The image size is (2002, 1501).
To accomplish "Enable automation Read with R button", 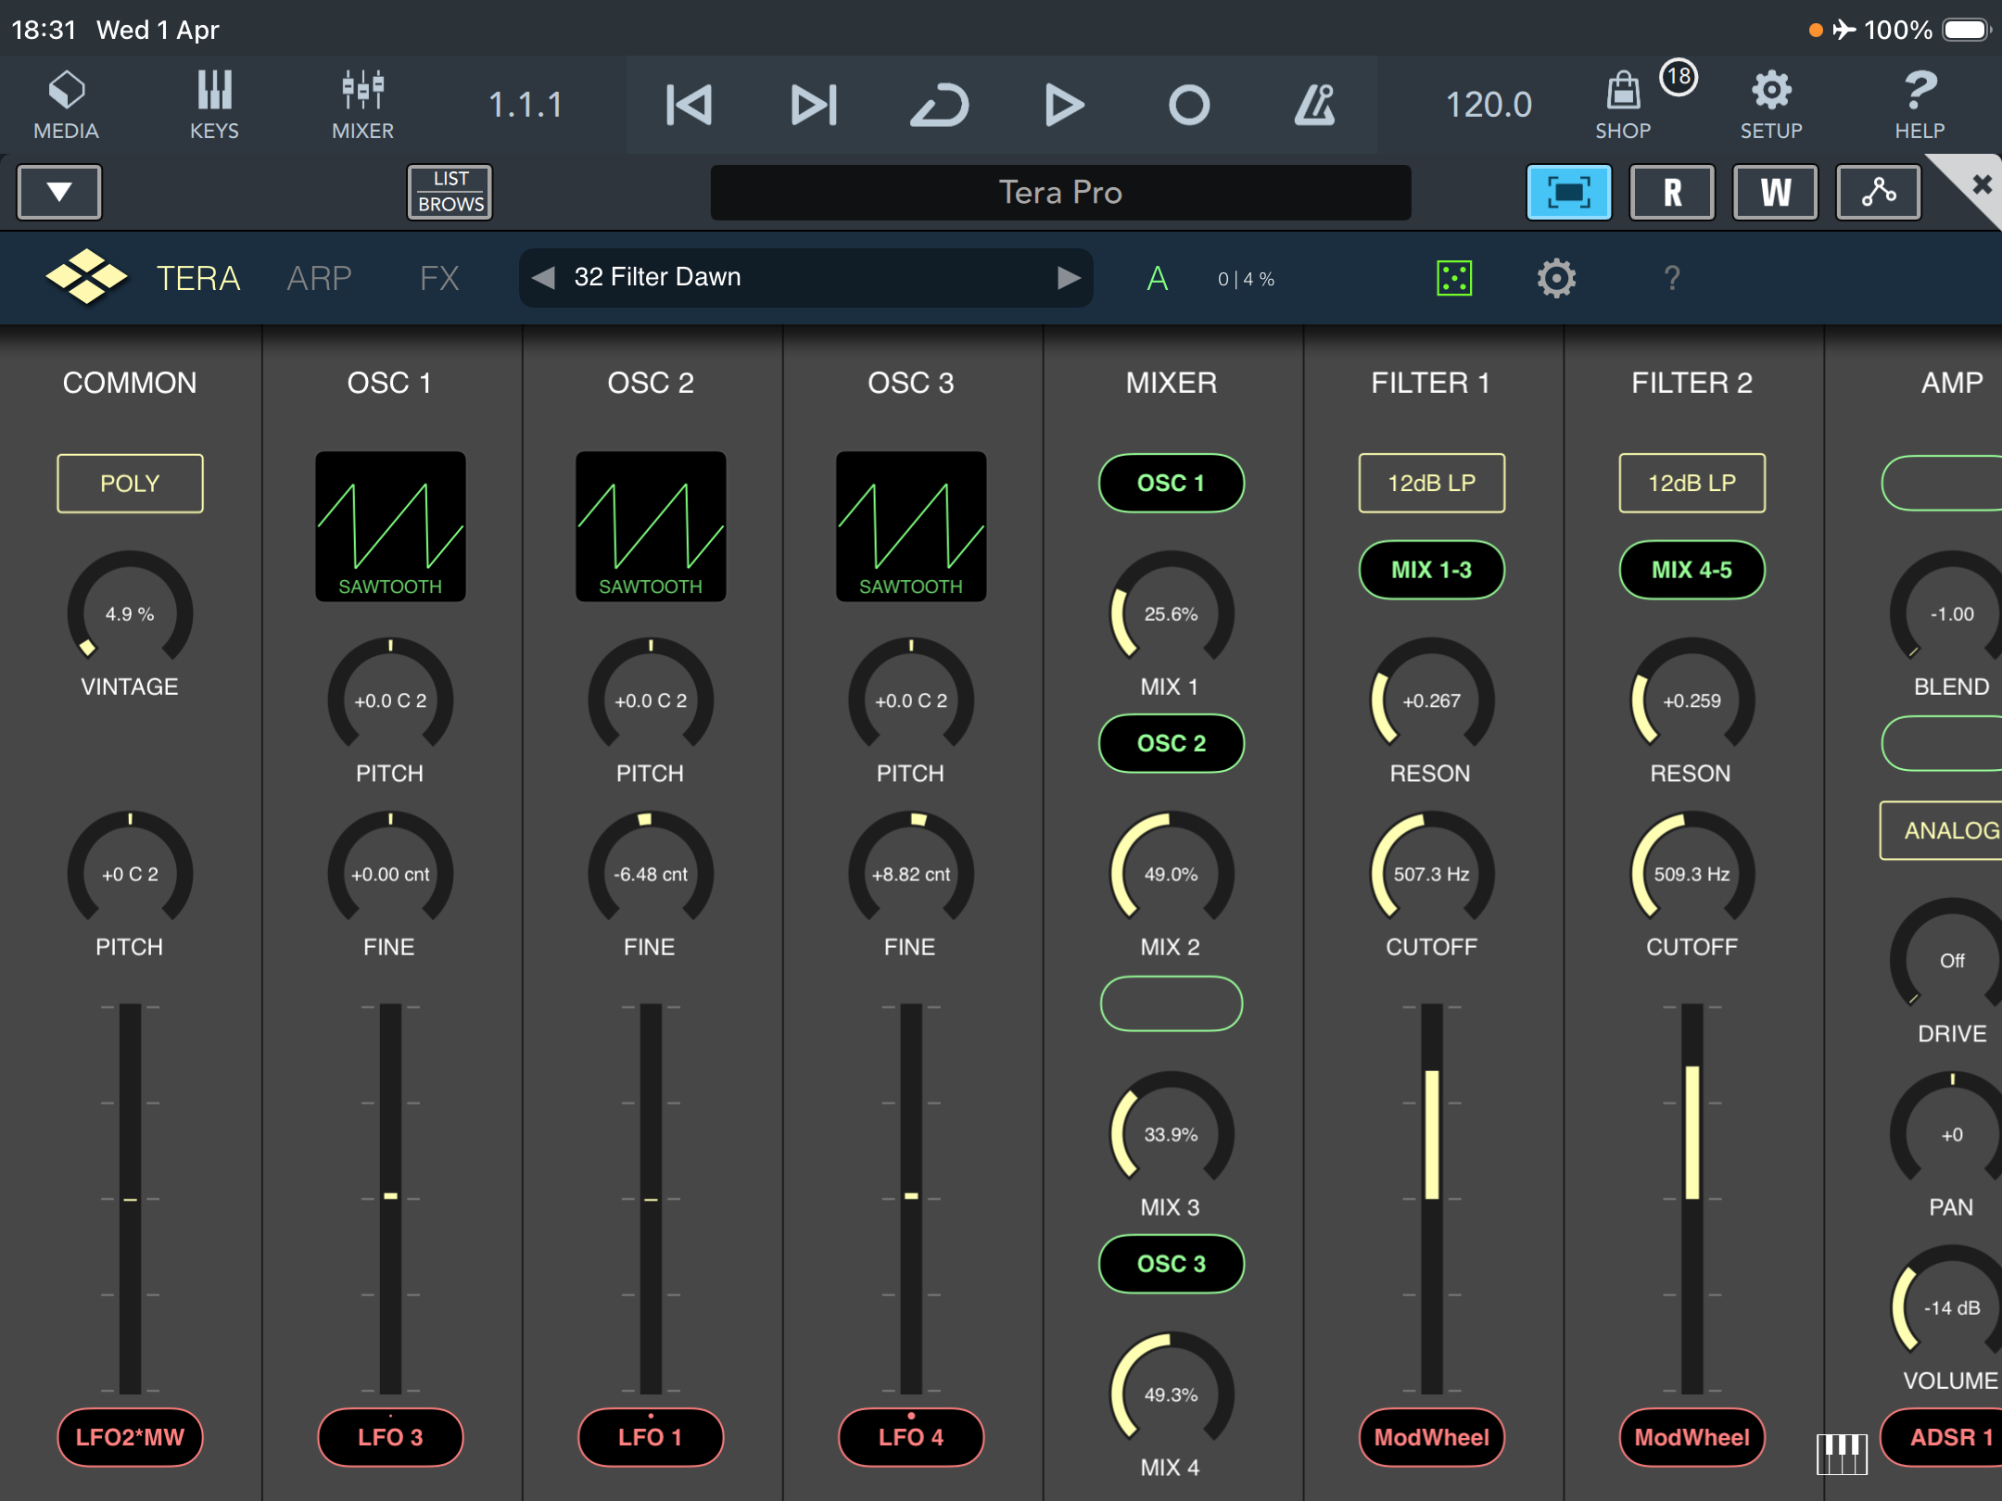I will (1672, 192).
